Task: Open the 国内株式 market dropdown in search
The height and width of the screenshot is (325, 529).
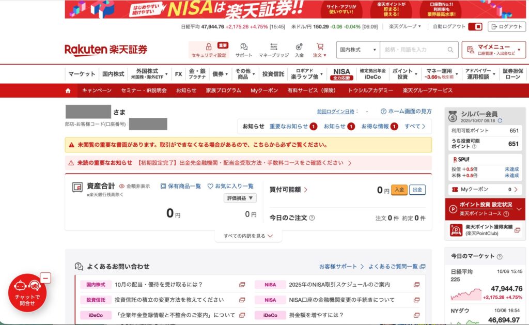Action: (358, 50)
